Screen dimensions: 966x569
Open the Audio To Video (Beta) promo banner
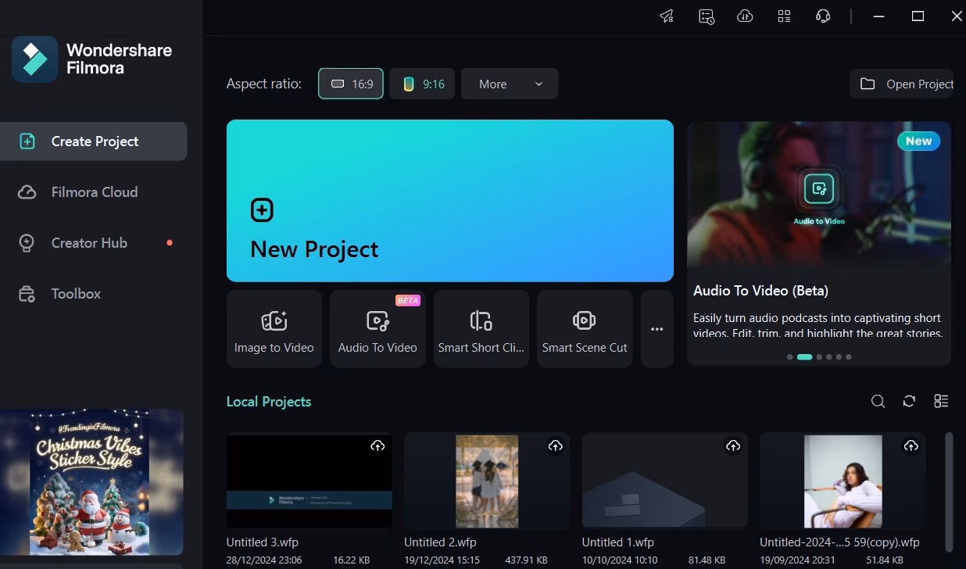pos(819,242)
